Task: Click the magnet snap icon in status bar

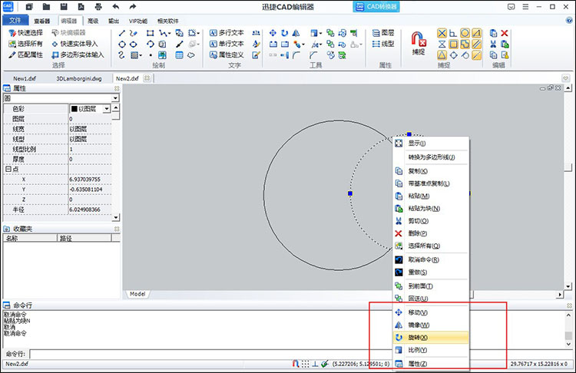Action: tap(296, 364)
